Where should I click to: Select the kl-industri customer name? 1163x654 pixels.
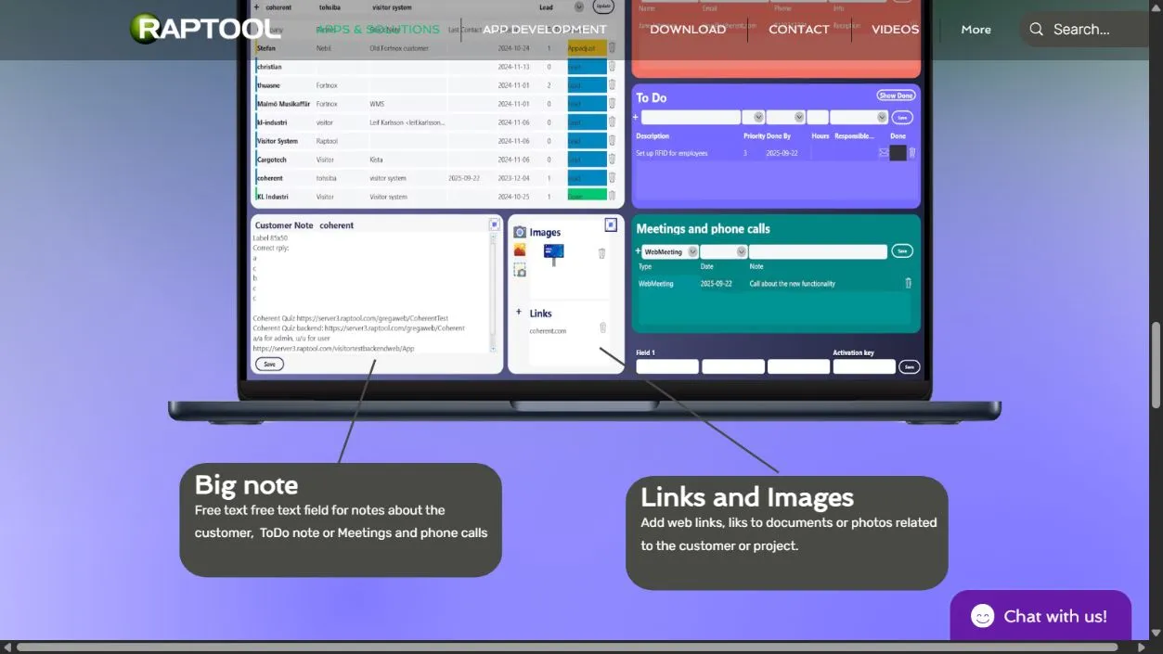[273, 122]
